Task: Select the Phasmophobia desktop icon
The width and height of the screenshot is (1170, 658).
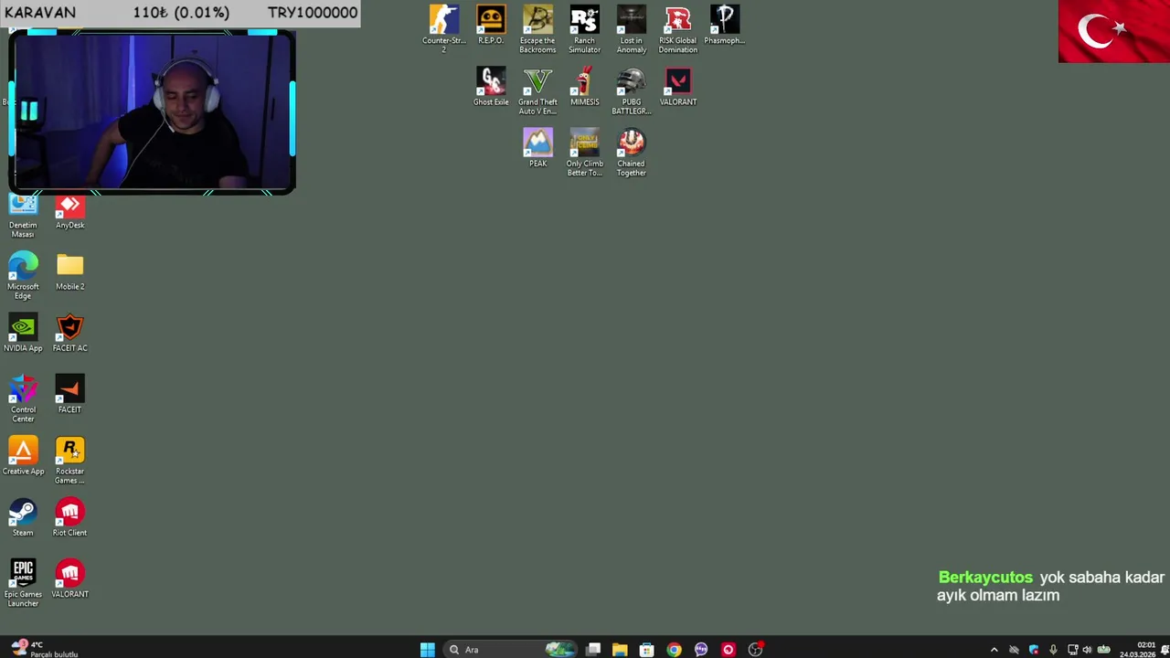Action: pyautogui.click(x=725, y=25)
